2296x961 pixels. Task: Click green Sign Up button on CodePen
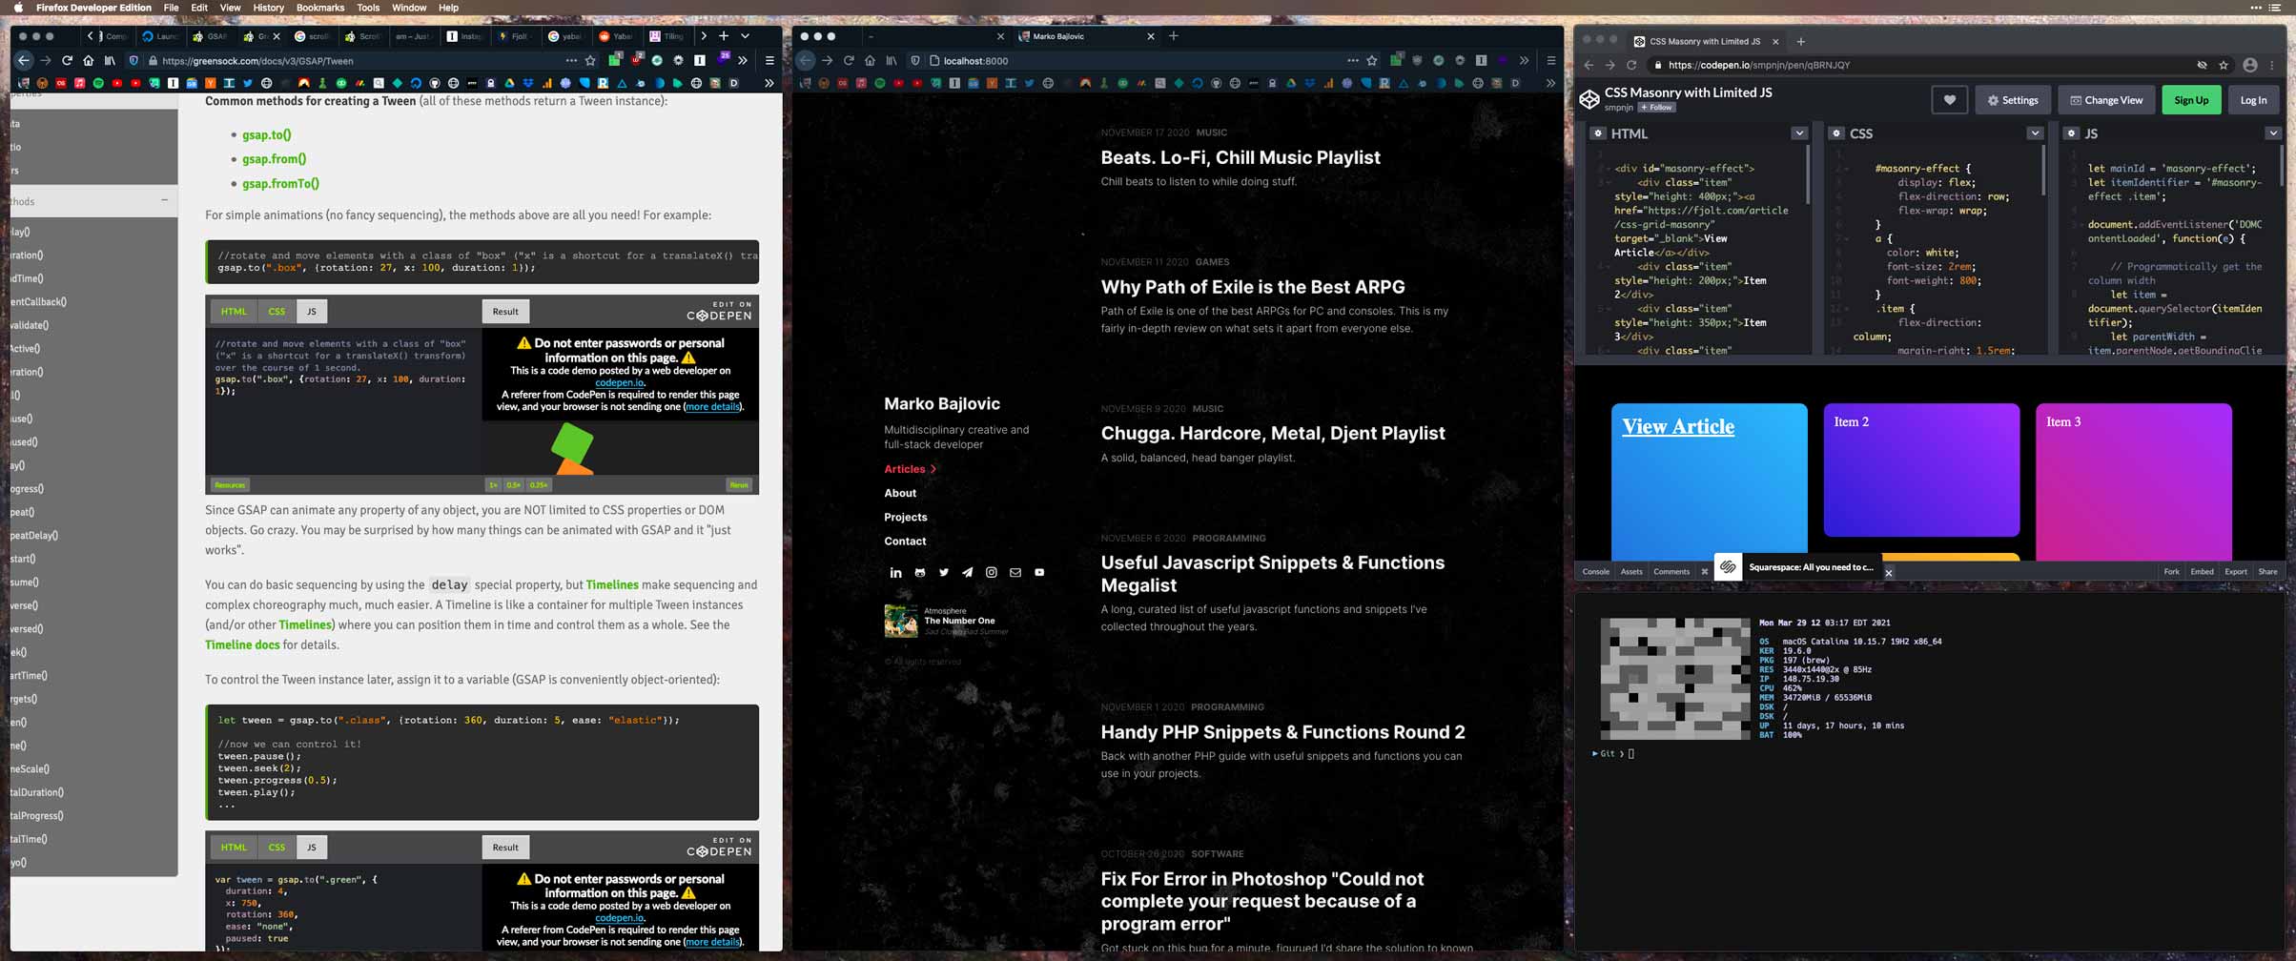coord(2191,100)
